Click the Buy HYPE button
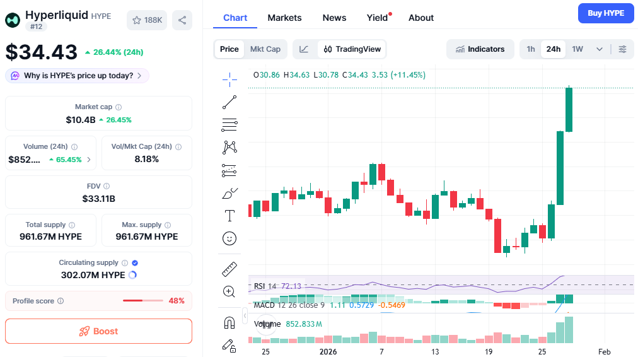This screenshot has height=357, width=638. point(606,13)
